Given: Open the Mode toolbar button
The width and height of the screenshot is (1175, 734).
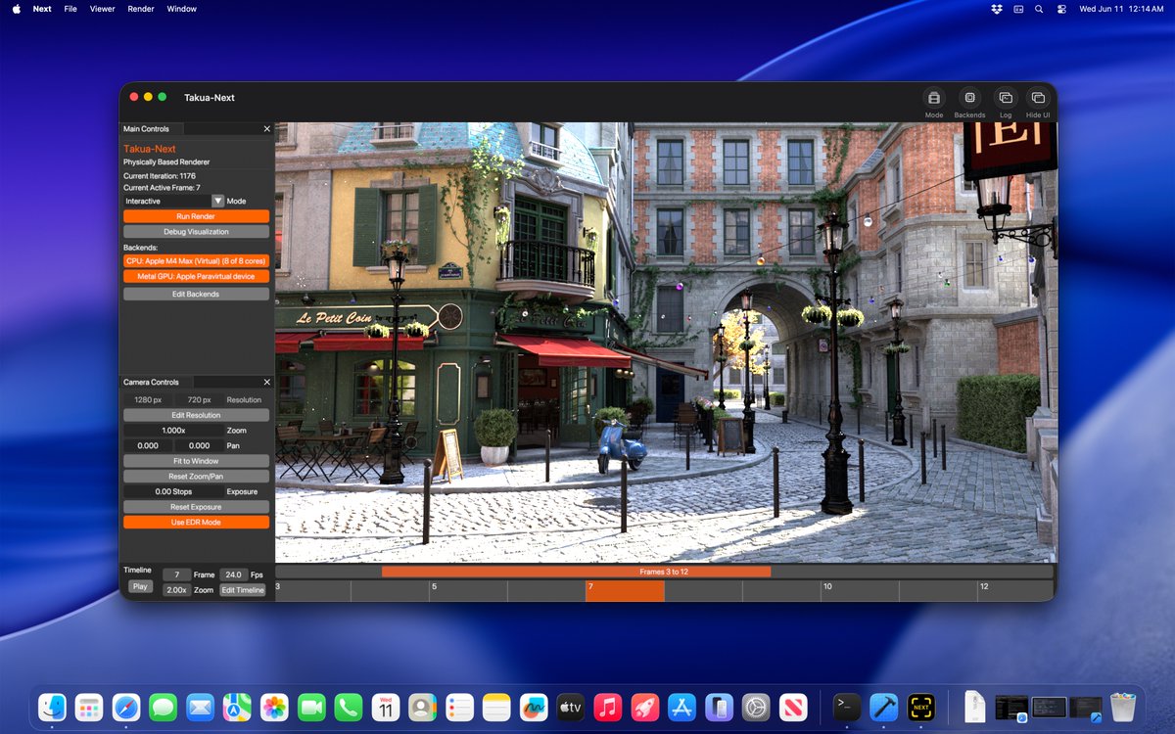Looking at the screenshot, I should [934, 98].
